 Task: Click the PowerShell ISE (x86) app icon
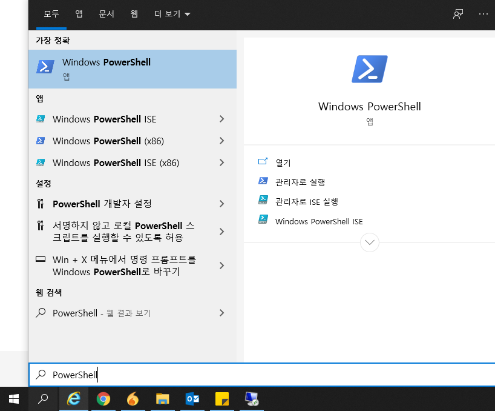pos(41,162)
